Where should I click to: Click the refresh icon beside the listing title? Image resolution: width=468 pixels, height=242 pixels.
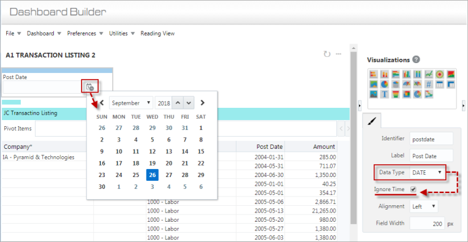(327, 54)
